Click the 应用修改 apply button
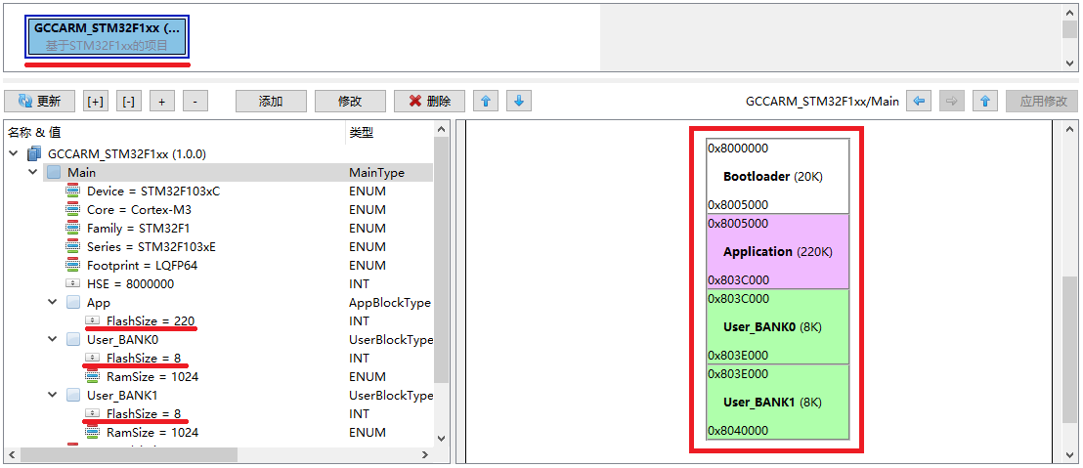Screen dimensions: 1083x468 tap(1042, 102)
